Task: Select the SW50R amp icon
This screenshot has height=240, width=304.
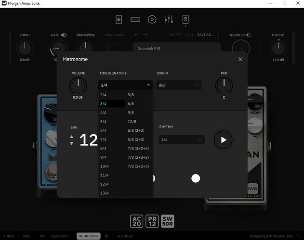Action: (x=168, y=221)
